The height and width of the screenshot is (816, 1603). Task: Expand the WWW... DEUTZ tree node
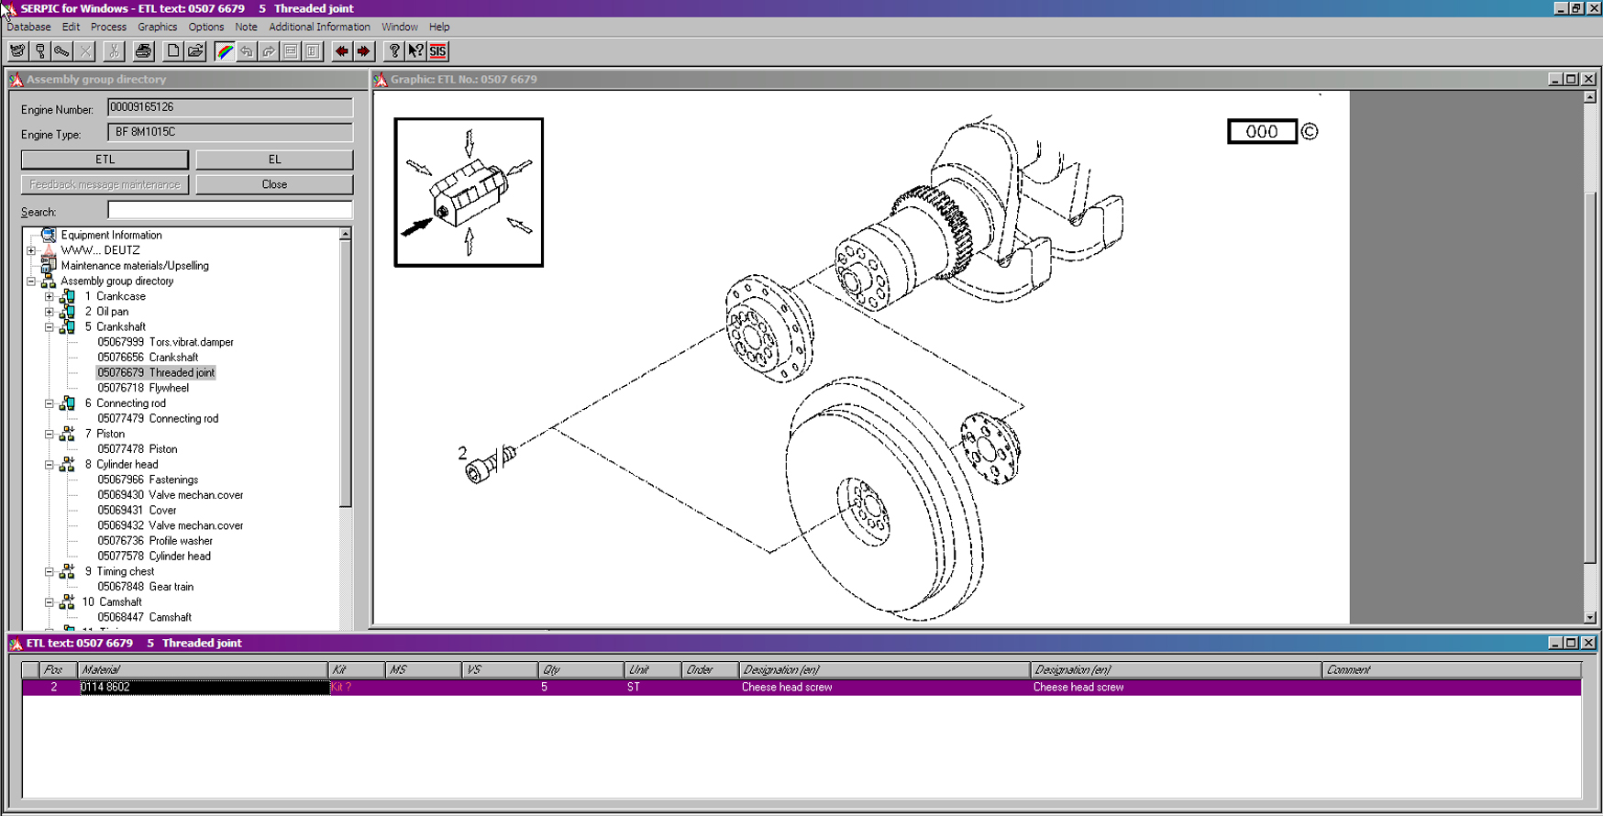[x=31, y=250]
